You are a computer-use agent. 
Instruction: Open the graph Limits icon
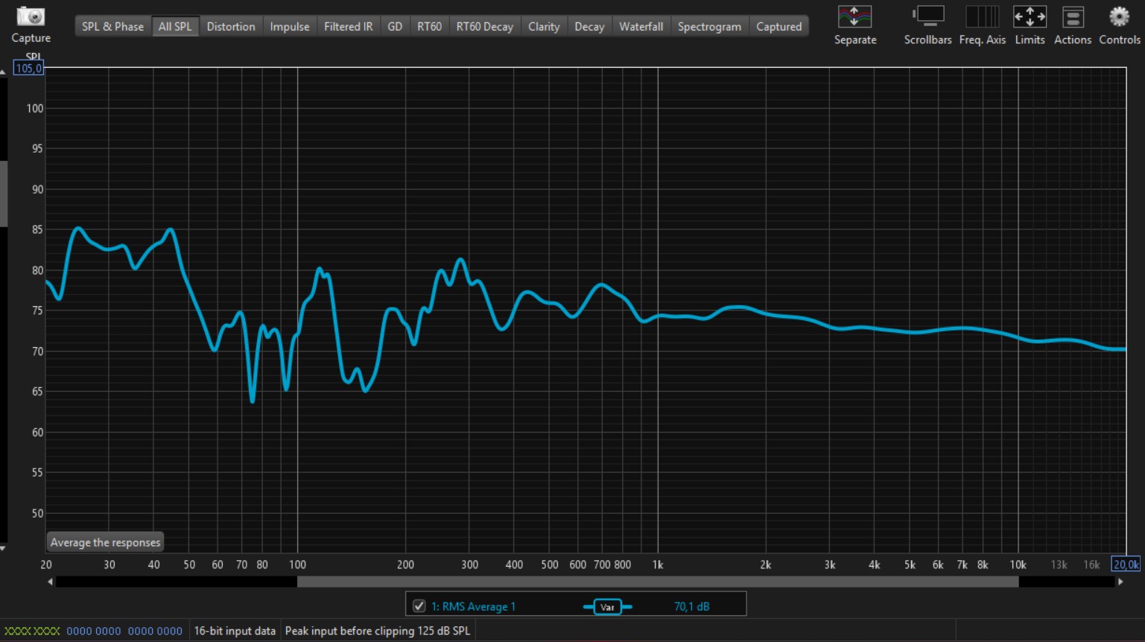point(1030,17)
